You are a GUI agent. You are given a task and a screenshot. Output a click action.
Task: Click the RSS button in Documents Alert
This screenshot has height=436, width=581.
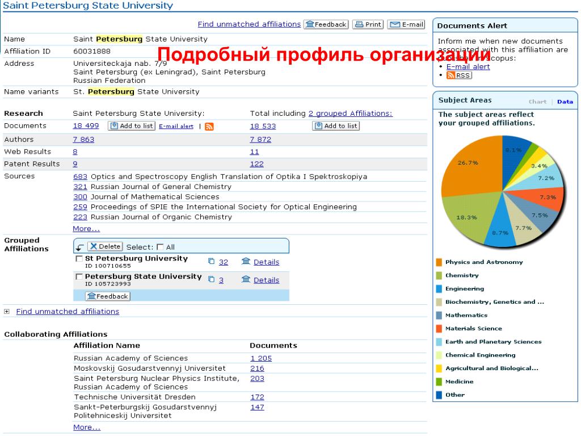point(459,76)
